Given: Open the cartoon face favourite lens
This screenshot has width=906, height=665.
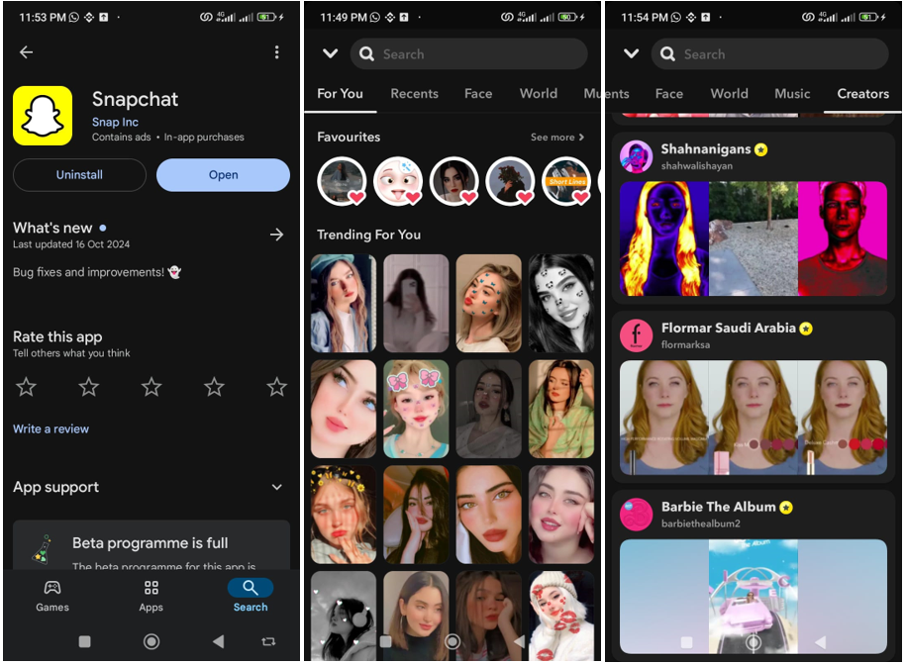Looking at the screenshot, I should tap(398, 181).
